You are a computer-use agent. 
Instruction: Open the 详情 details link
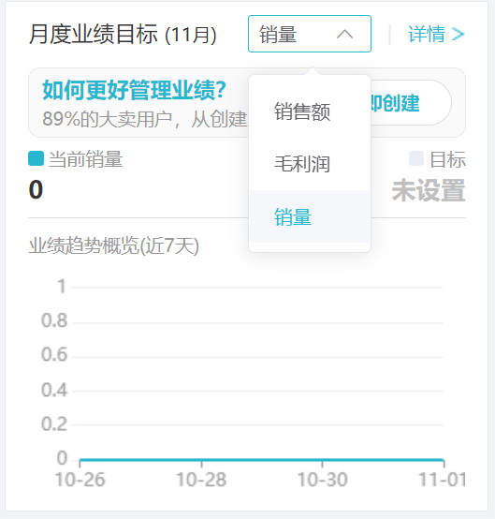click(436, 34)
